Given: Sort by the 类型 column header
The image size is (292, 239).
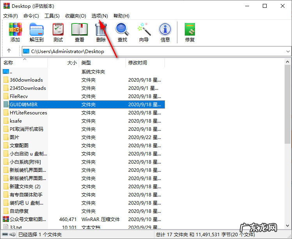Looking at the screenshot, I should tap(103, 63).
